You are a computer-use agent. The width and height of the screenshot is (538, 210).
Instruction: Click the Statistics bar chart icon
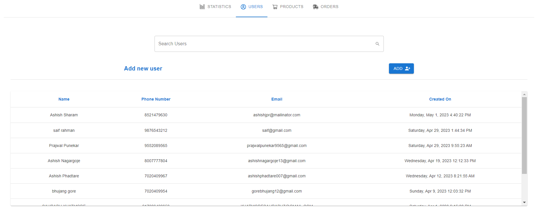pyautogui.click(x=202, y=7)
